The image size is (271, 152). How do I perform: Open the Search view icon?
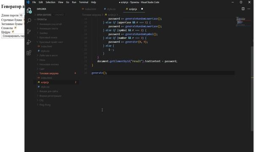29,21
